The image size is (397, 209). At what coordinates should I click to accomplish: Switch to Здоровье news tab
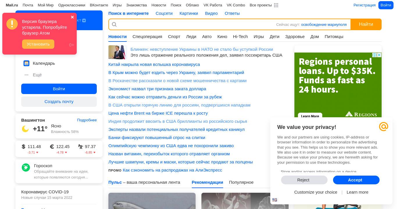click(295, 37)
